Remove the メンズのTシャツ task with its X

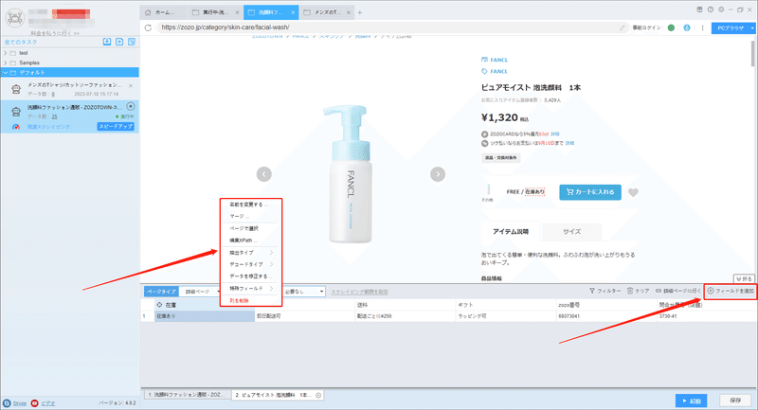point(131,85)
